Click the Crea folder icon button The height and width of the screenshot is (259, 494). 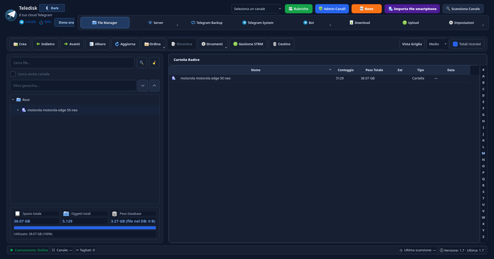[x=20, y=44]
